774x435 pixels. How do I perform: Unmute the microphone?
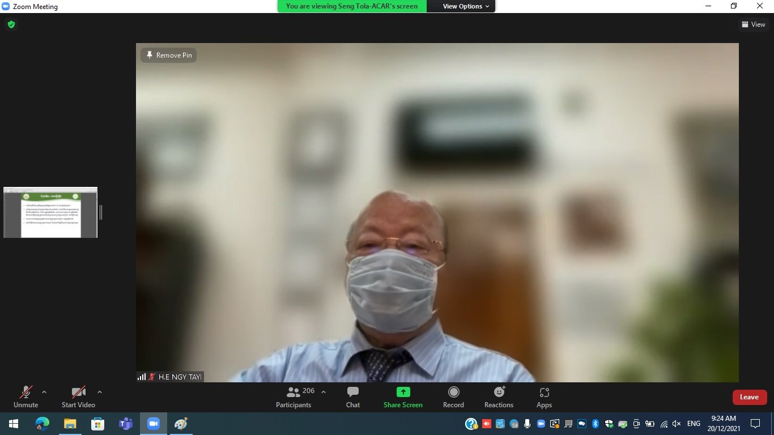(x=25, y=397)
